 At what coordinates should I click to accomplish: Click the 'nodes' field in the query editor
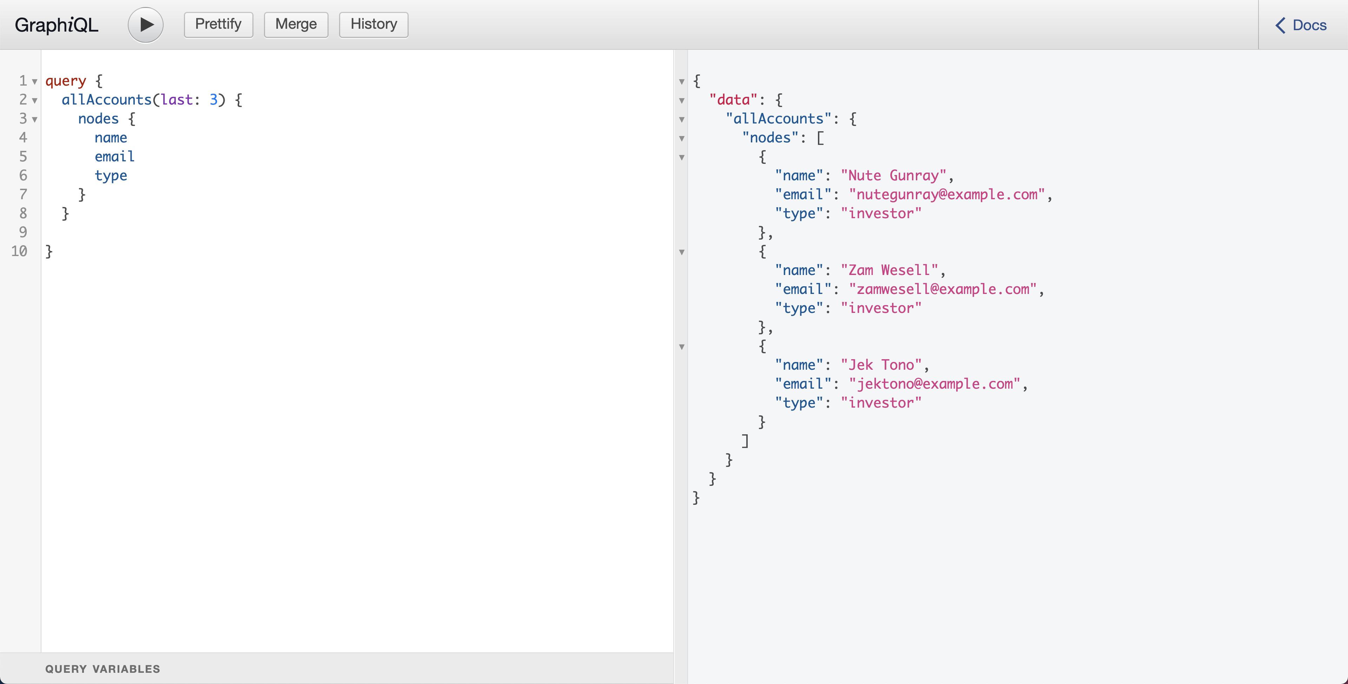coord(98,119)
